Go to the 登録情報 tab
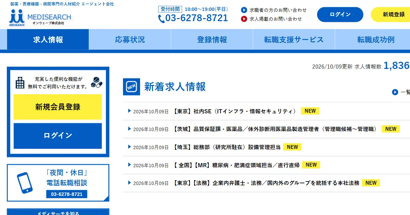410x215 pixels. pos(212,40)
